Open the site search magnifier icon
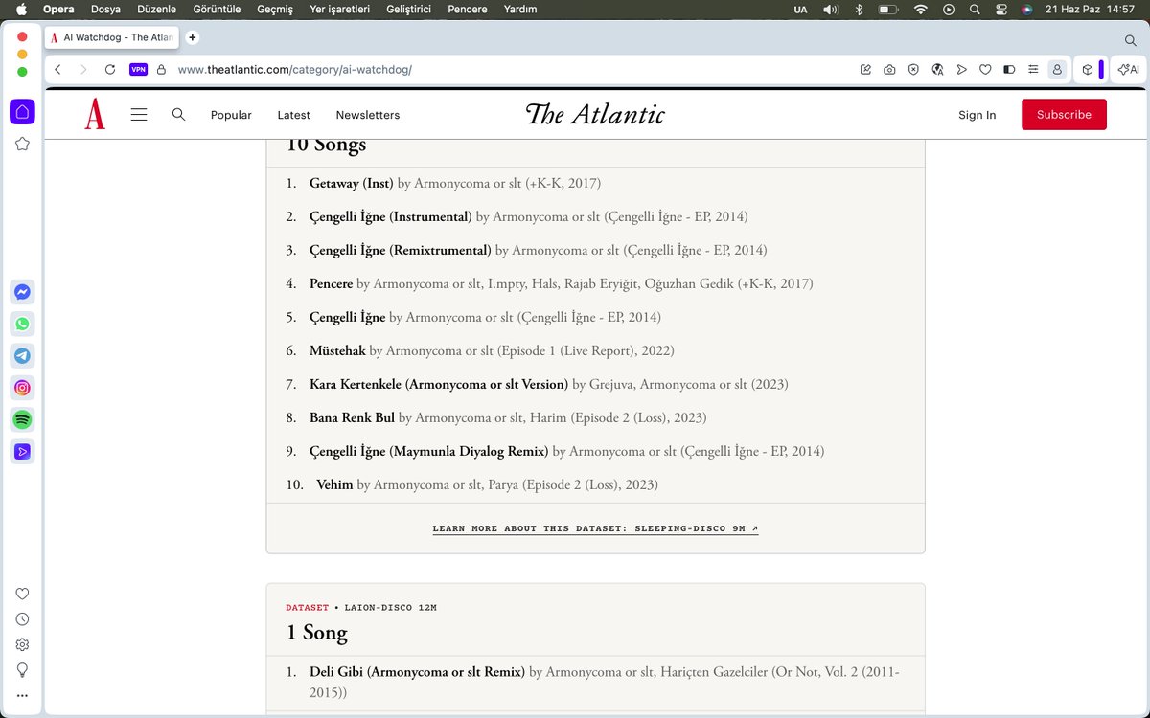 178,114
